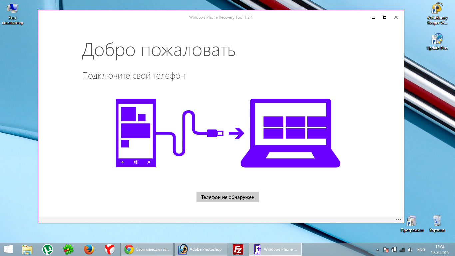Open Action Center flag tray icon
This screenshot has height=256, width=455.
pyautogui.click(x=386, y=249)
